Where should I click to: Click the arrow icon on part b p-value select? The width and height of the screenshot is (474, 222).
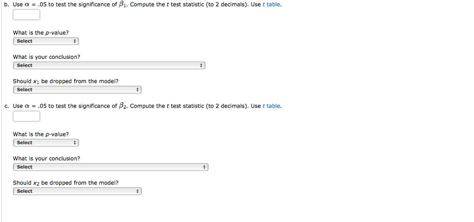click(75, 41)
